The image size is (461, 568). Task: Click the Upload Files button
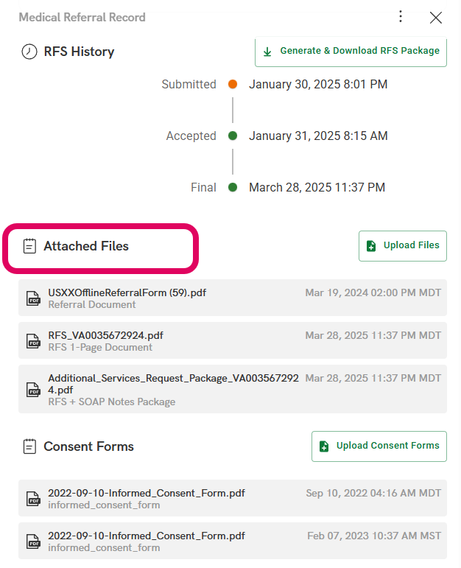coord(402,246)
